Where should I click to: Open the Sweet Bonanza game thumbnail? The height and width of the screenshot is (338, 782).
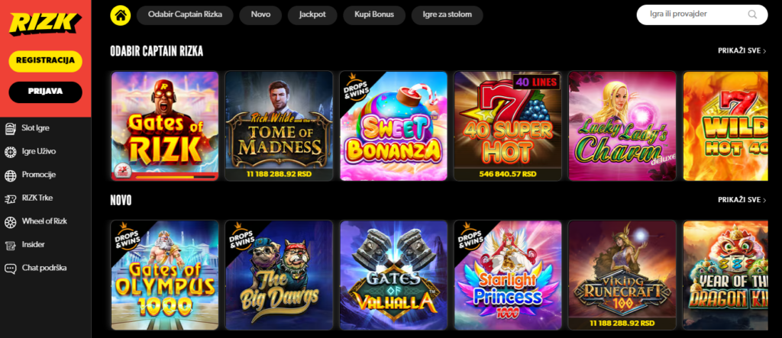click(x=393, y=126)
